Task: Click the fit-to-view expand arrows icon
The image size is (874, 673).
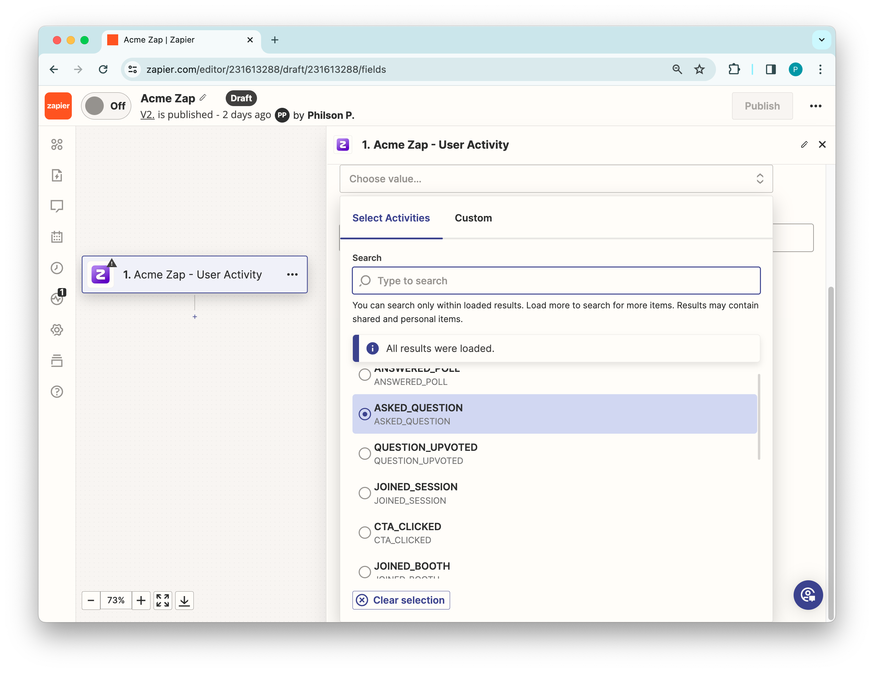Action: tap(163, 600)
